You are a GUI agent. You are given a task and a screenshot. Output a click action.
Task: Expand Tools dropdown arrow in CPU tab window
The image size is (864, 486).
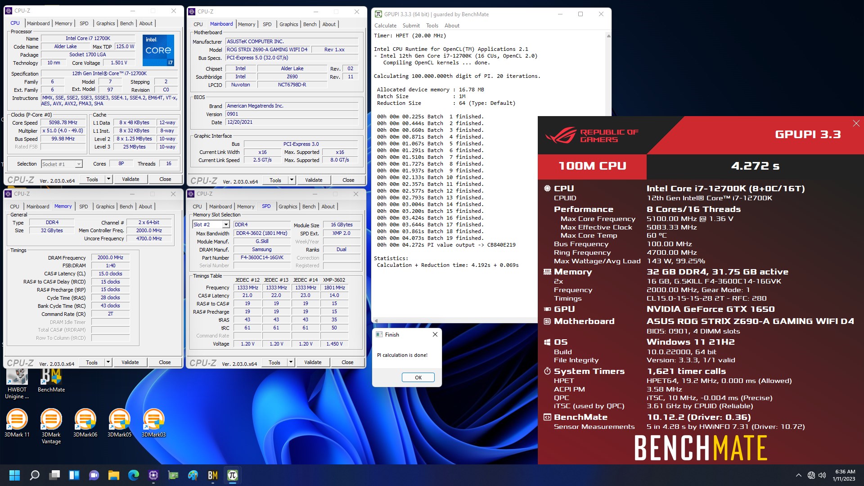point(108,179)
